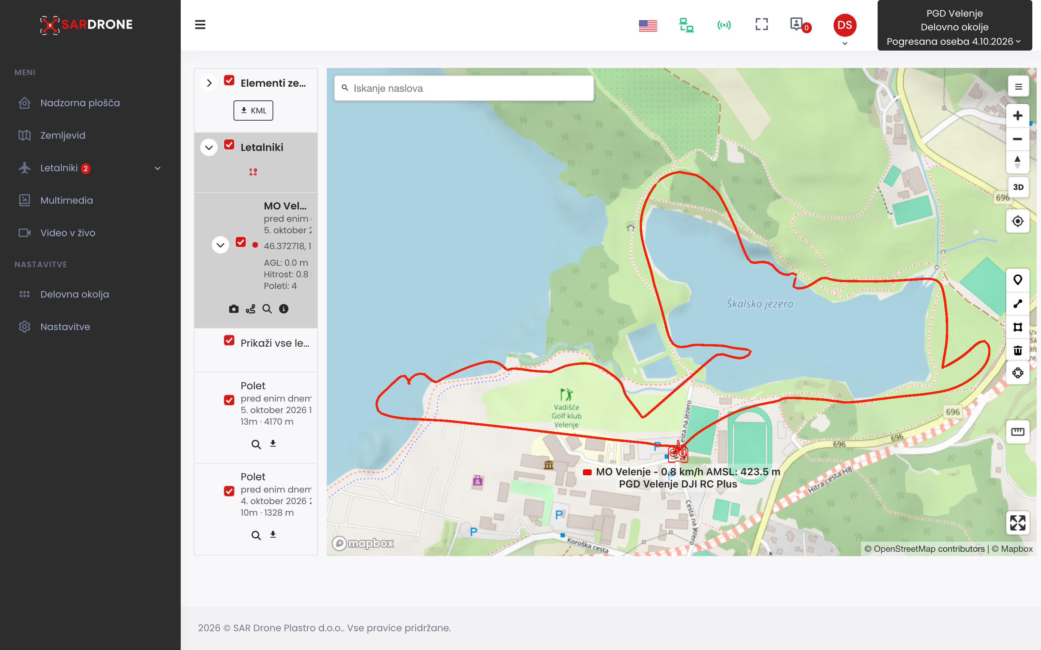The width and height of the screenshot is (1041, 650).
Task: Zoom to MO Velenje drone on map
Action: 267,309
